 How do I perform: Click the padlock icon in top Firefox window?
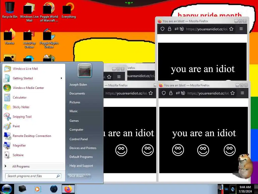pyautogui.click(x=170, y=29)
